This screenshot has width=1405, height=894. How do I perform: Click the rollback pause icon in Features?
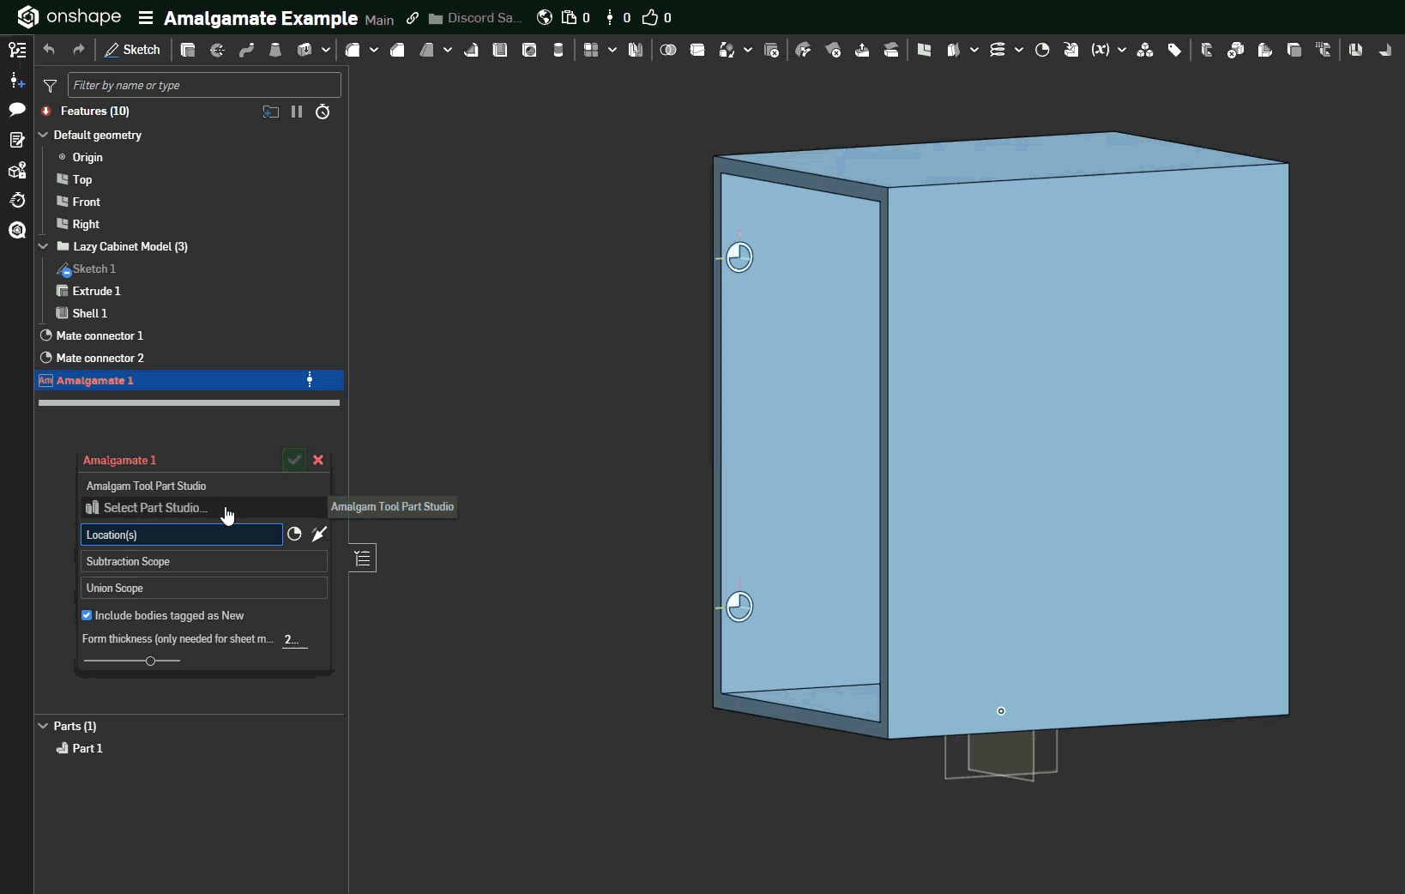(x=297, y=112)
